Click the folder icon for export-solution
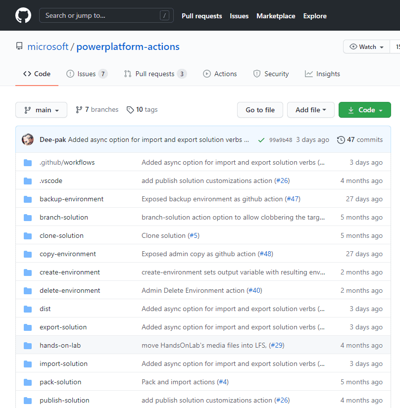 tap(28, 327)
